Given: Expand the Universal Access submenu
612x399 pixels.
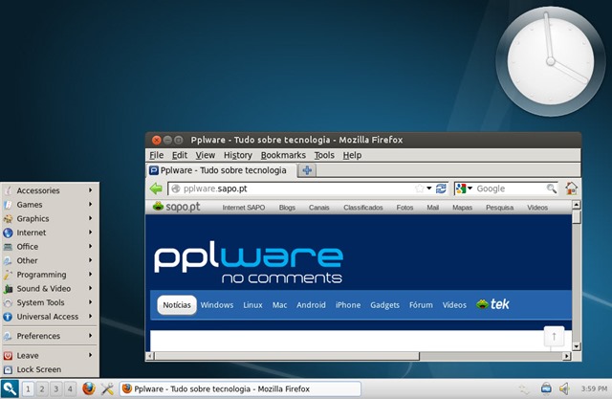Looking at the screenshot, I should (49, 317).
